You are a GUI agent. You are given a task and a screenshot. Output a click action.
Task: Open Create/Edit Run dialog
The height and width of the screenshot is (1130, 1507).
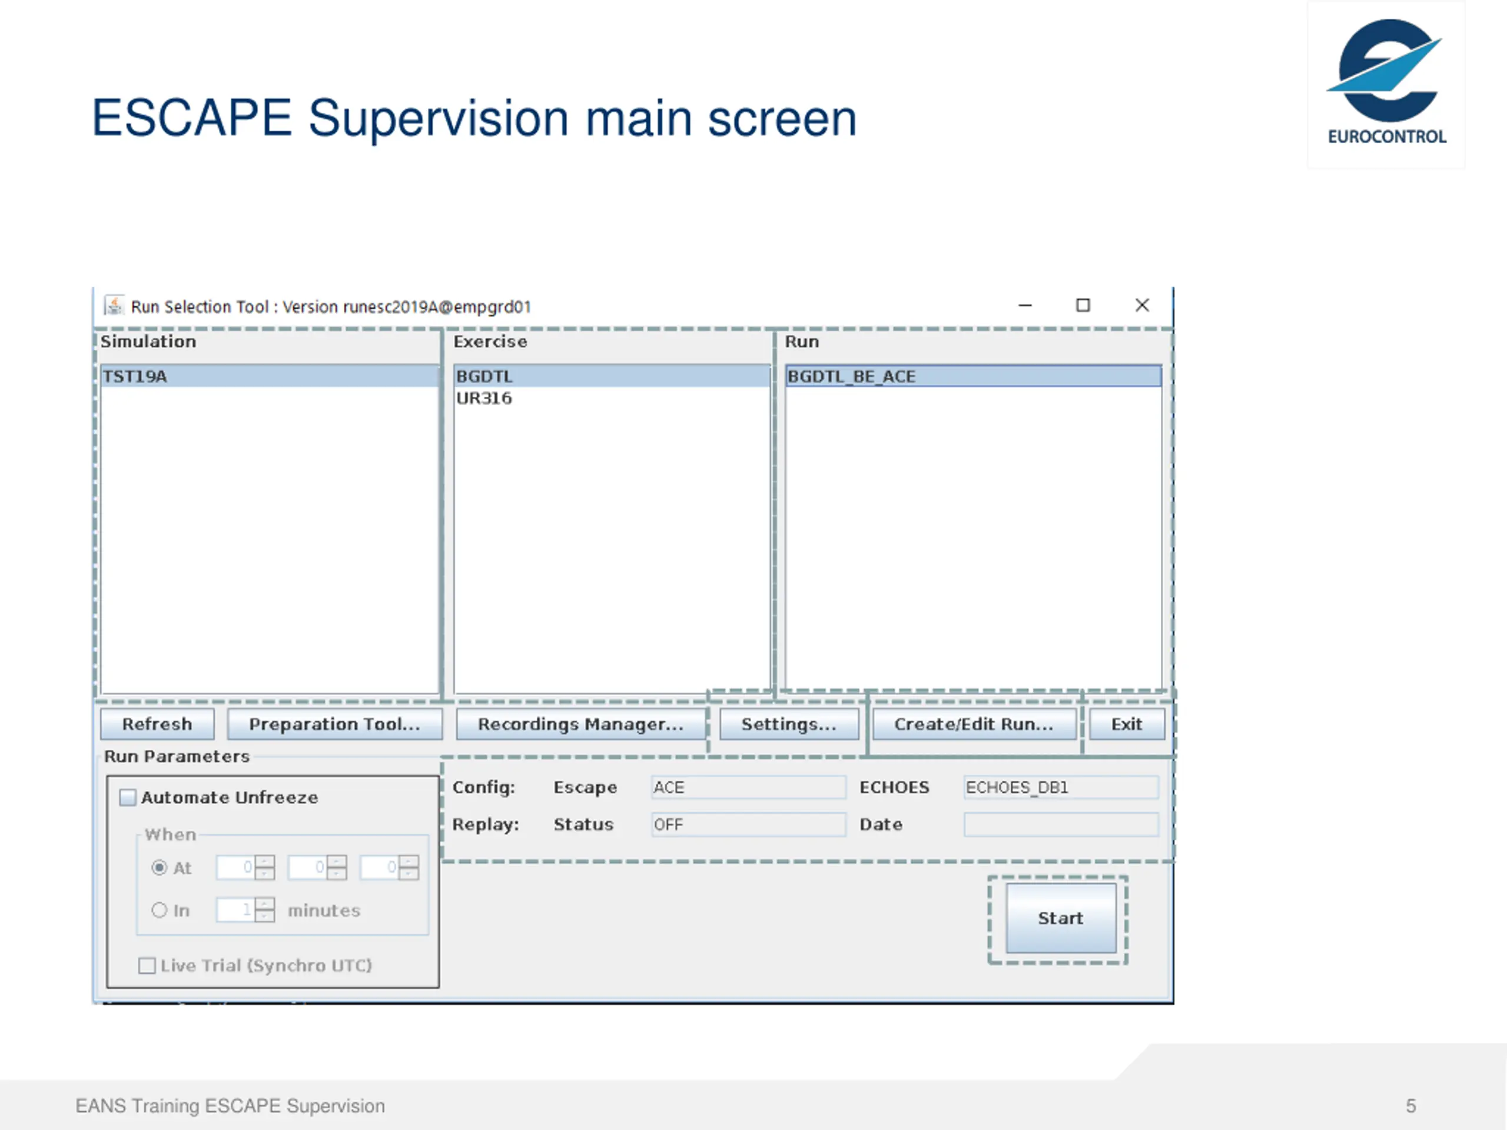pyautogui.click(x=974, y=724)
